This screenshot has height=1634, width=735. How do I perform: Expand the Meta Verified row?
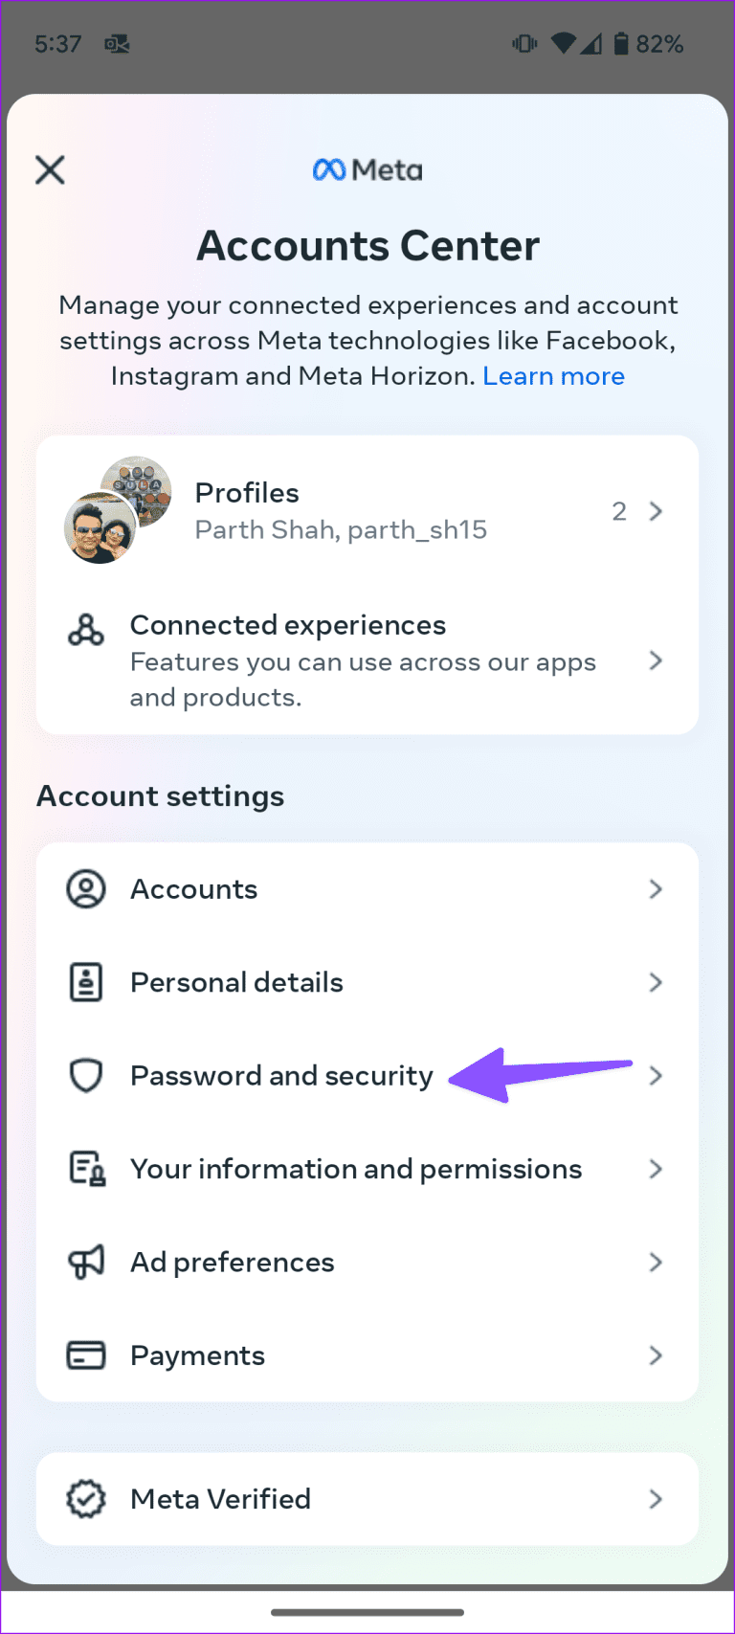tap(656, 1499)
